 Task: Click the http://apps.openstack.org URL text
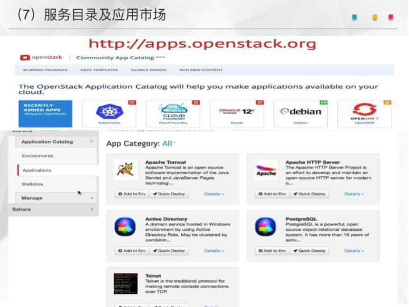[202, 44]
